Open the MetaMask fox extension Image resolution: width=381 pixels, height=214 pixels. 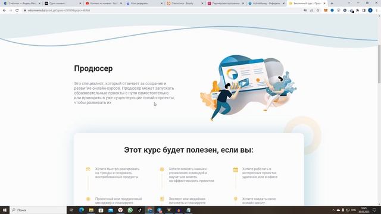(326, 11)
